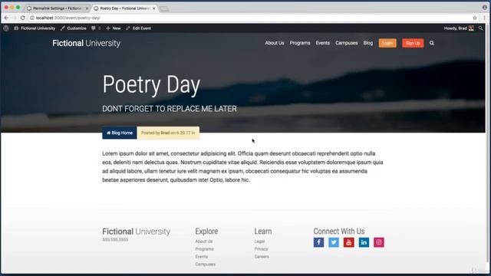Open footer Events link
This screenshot has width=491, height=276.
(x=201, y=256)
